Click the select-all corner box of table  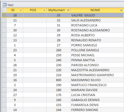(x=4, y=10)
